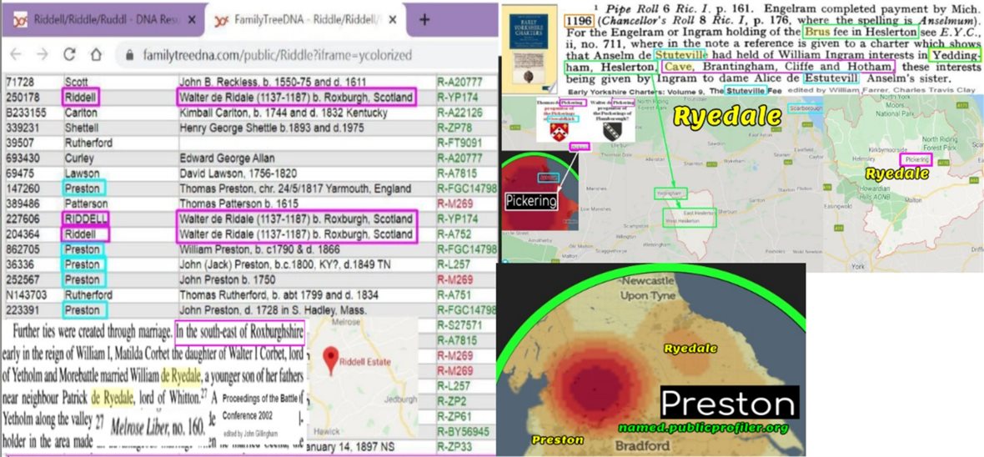Click John Preston d. 1728 S. Hadley entry
Viewport: 984px width, 457px height.
click(x=274, y=309)
